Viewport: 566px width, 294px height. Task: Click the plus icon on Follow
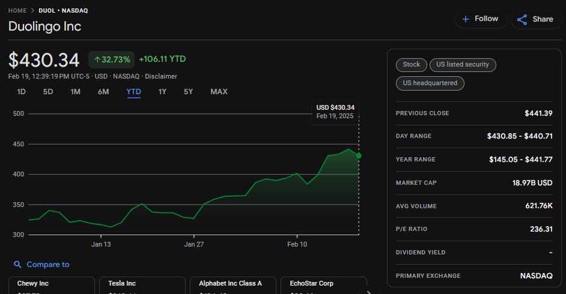pos(466,19)
